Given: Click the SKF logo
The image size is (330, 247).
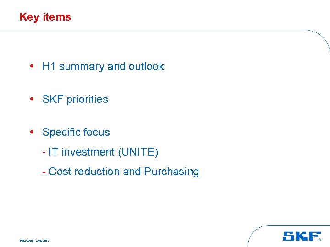Looking at the screenshot, I should [301, 236].
